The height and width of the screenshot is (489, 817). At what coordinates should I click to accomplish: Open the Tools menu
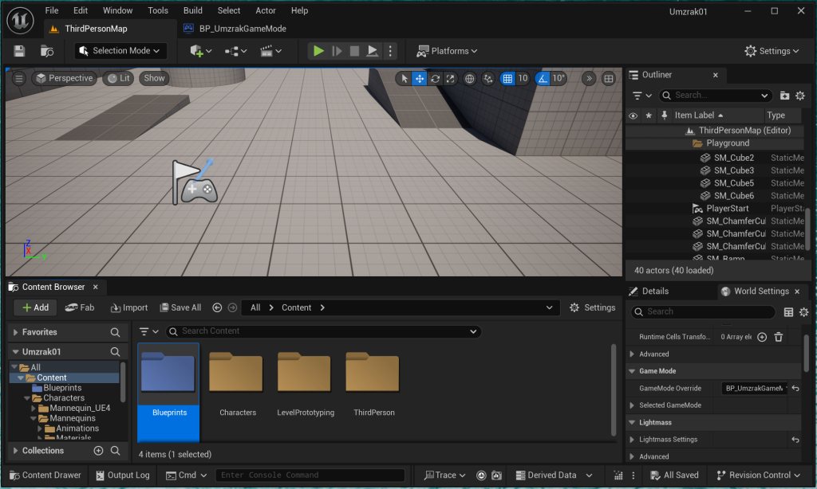pyautogui.click(x=158, y=10)
